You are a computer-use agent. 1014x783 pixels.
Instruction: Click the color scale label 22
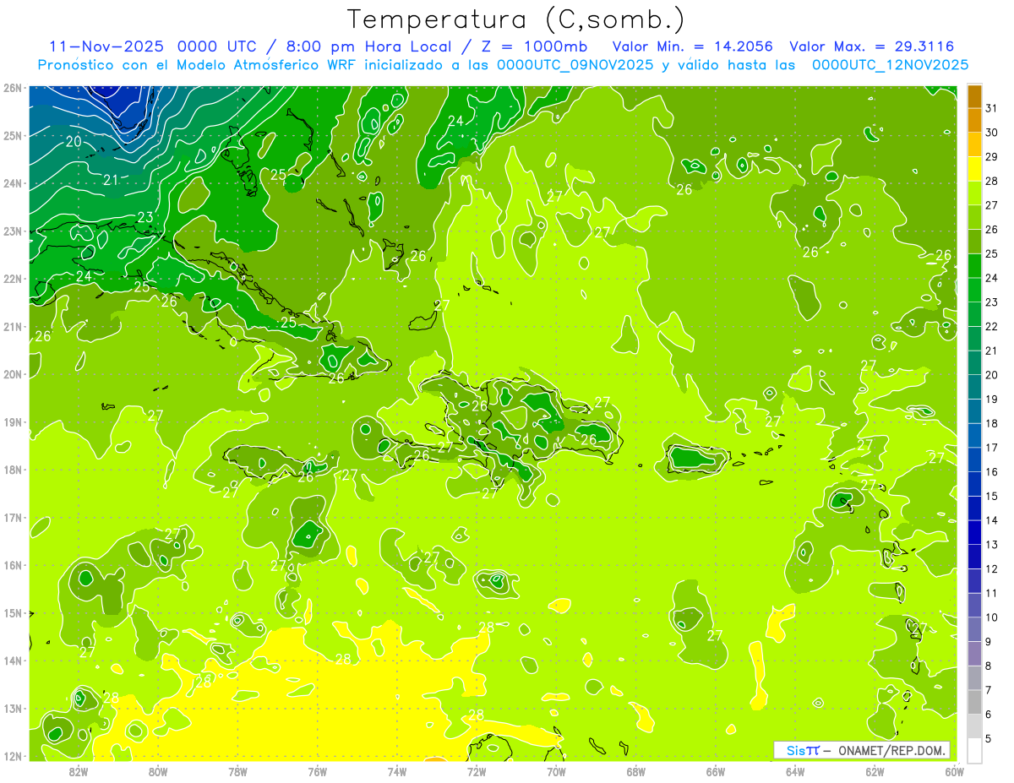[992, 327]
